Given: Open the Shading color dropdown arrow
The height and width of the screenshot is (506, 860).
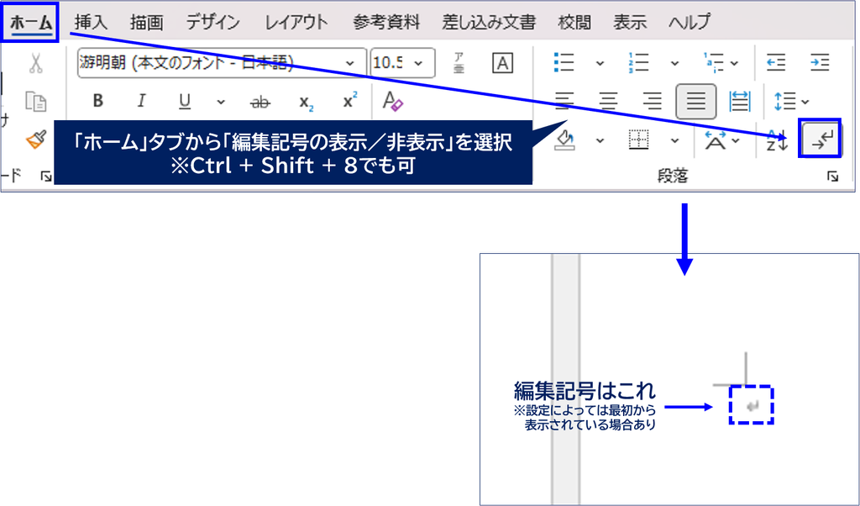Looking at the screenshot, I should tap(600, 141).
